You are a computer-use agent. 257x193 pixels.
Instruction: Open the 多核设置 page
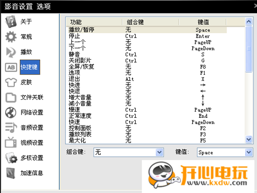[x=32, y=157]
